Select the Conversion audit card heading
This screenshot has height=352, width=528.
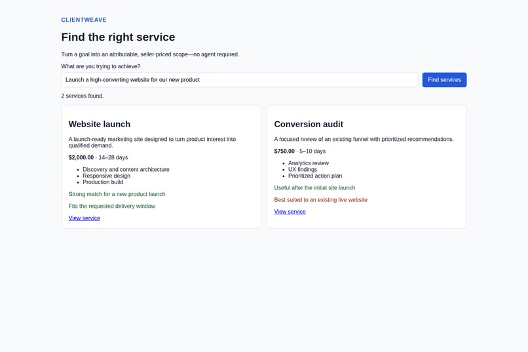(x=309, y=125)
